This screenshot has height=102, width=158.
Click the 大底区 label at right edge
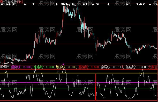(x=153, y=67)
